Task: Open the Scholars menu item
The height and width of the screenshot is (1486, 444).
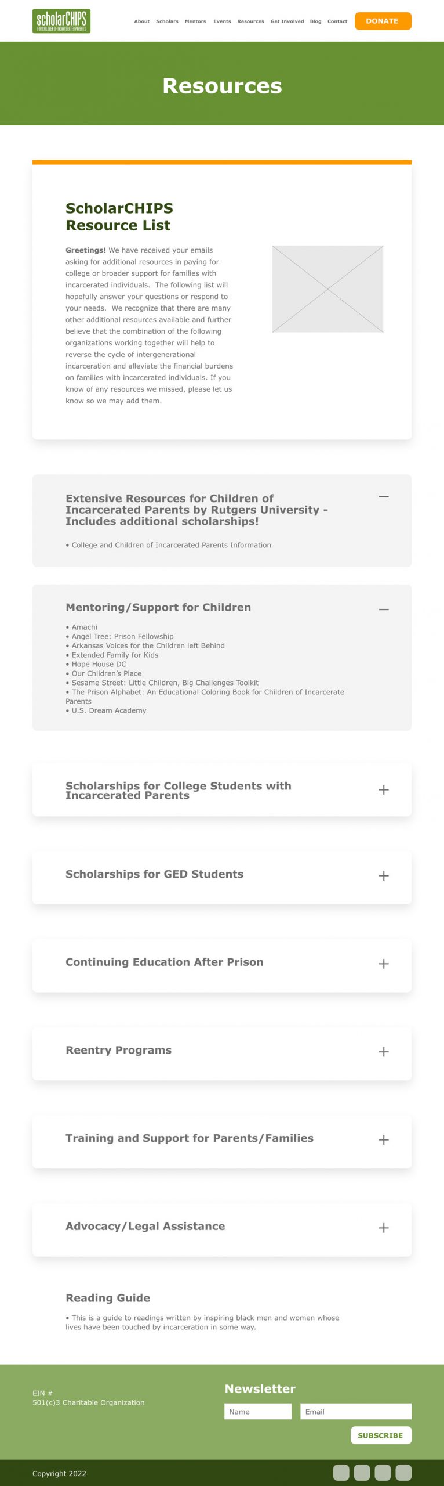Action: (x=167, y=21)
